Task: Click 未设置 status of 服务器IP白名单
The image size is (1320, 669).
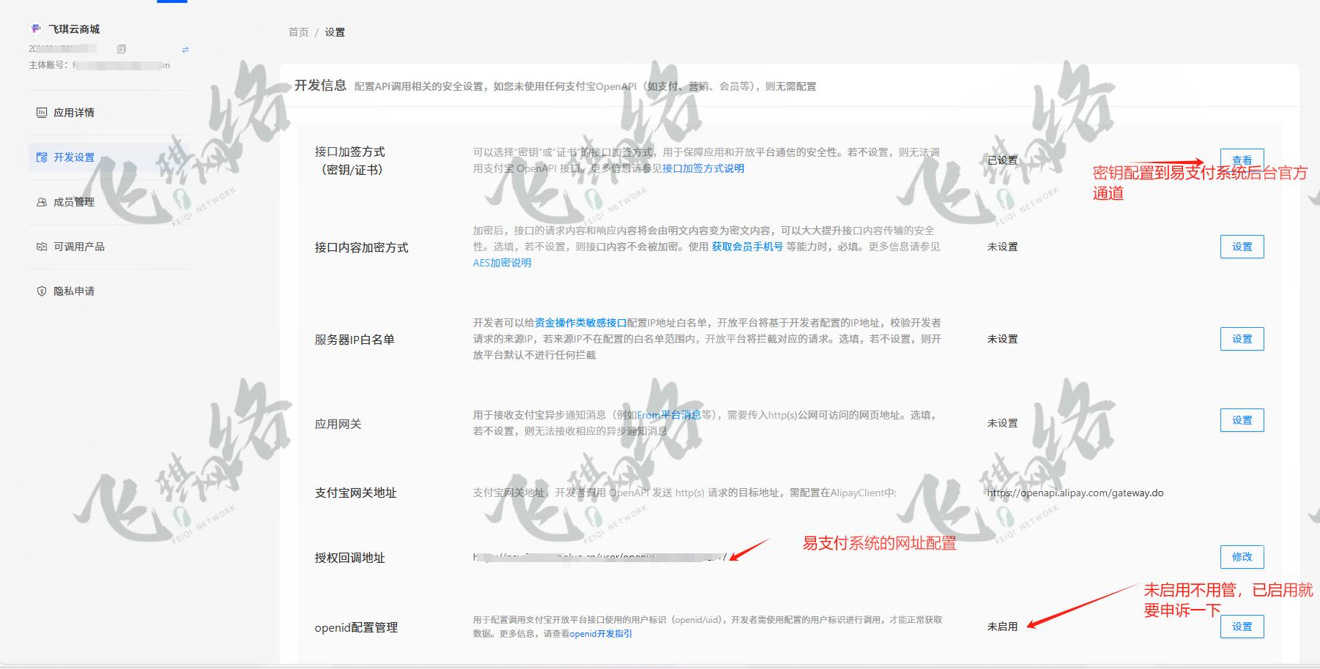Action: [x=1002, y=339]
